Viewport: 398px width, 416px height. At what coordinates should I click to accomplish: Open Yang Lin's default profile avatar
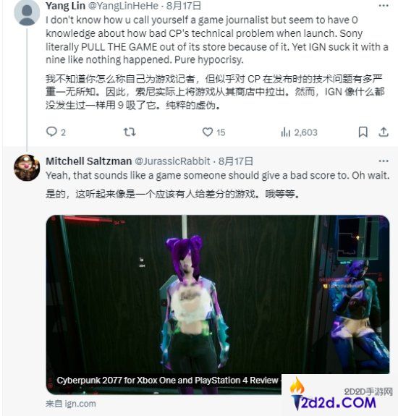pyautogui.click(x=27, y=13)
